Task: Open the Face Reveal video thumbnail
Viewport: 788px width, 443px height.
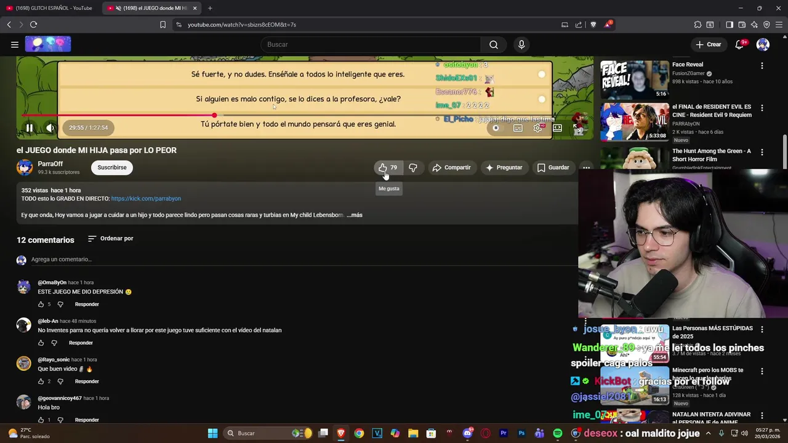Action: [x=634, y=79]
